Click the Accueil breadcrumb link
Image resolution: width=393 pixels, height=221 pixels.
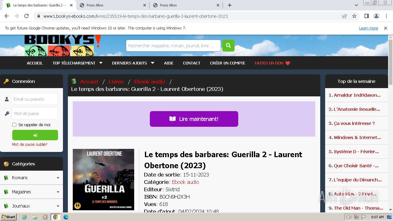[x=89, y=82]
